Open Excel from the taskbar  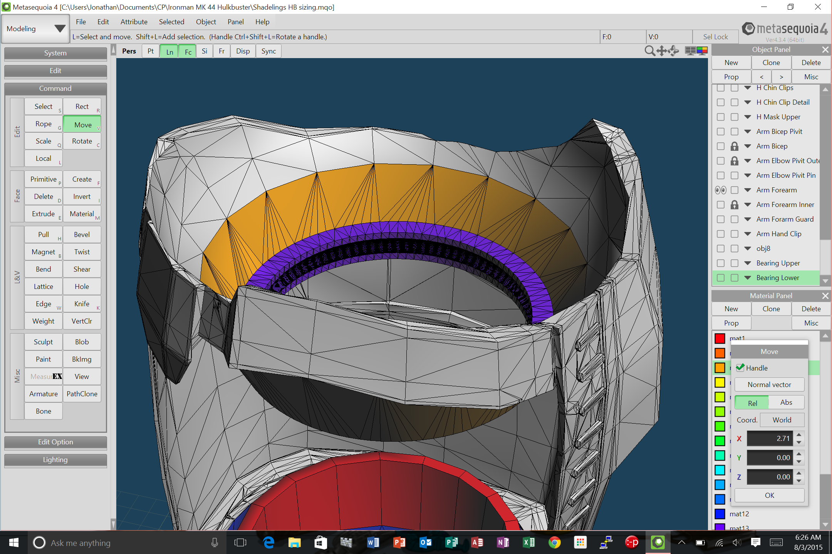(529, 542)
